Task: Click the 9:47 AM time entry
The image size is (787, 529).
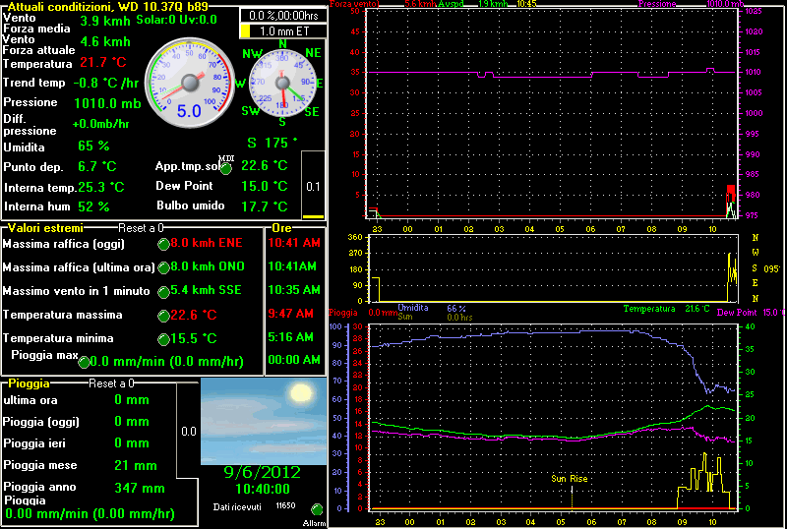Action: coord(290,314)
